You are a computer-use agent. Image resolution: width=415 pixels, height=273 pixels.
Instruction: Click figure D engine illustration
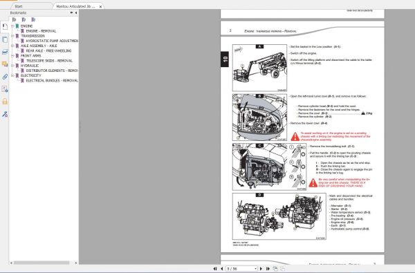[279, 216]
